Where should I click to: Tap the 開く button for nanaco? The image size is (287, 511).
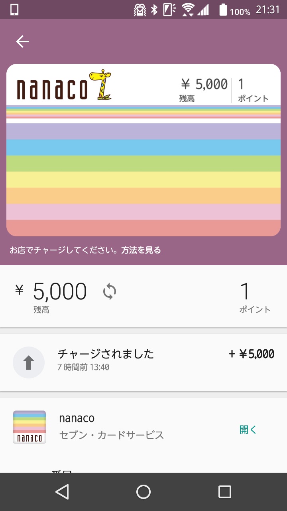(x=248, y=430)
